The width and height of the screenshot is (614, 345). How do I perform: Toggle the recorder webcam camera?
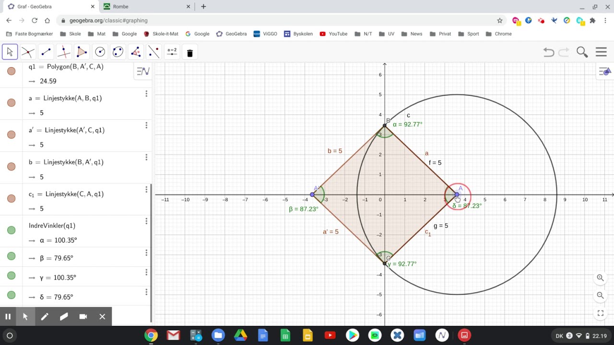(83, 317)
